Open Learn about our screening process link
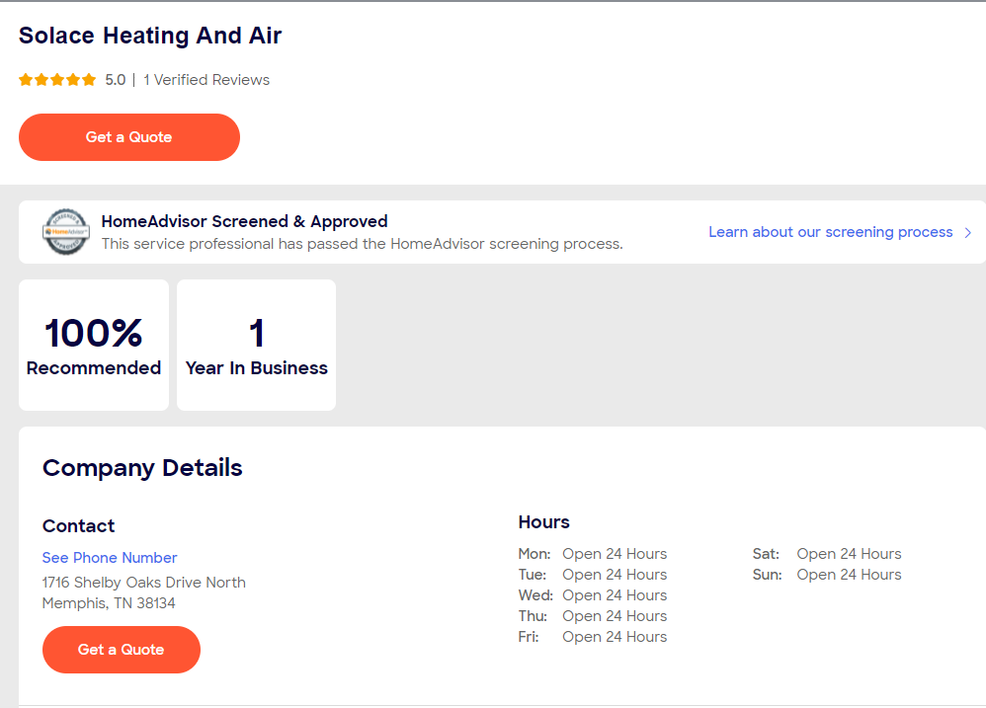Image resolution: width=986 pixels, height=708 pixels. point(831,232)
